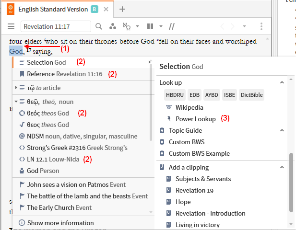Viewport: 296px width, 230px height.
Task: Add clipping to Hope
Action: click(x=183, y=202)
